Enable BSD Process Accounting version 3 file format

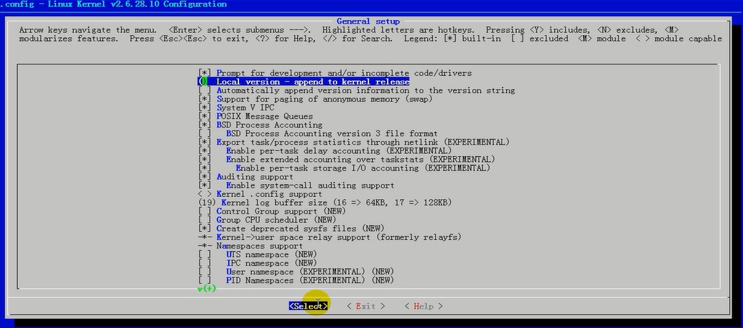(318, 133)
